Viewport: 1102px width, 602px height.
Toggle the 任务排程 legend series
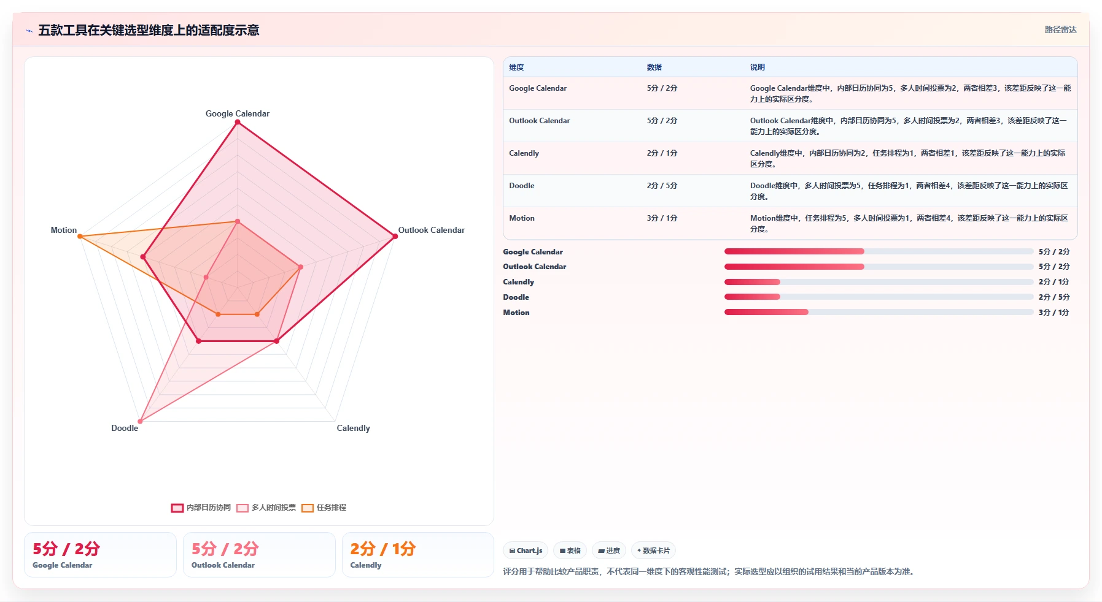point(324,508)
